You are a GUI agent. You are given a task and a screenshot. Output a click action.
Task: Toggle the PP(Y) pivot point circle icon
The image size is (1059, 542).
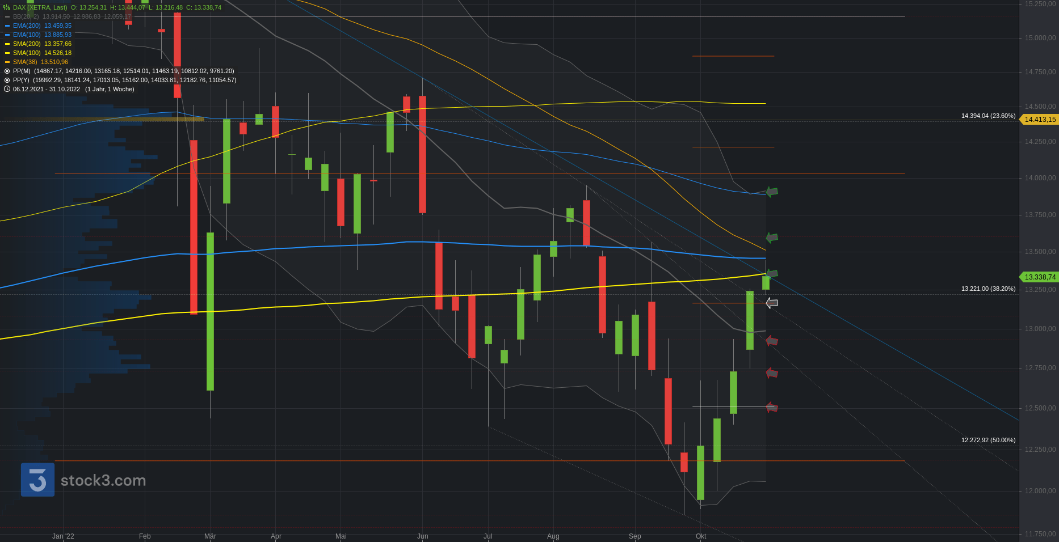click(x=7, y=80)
